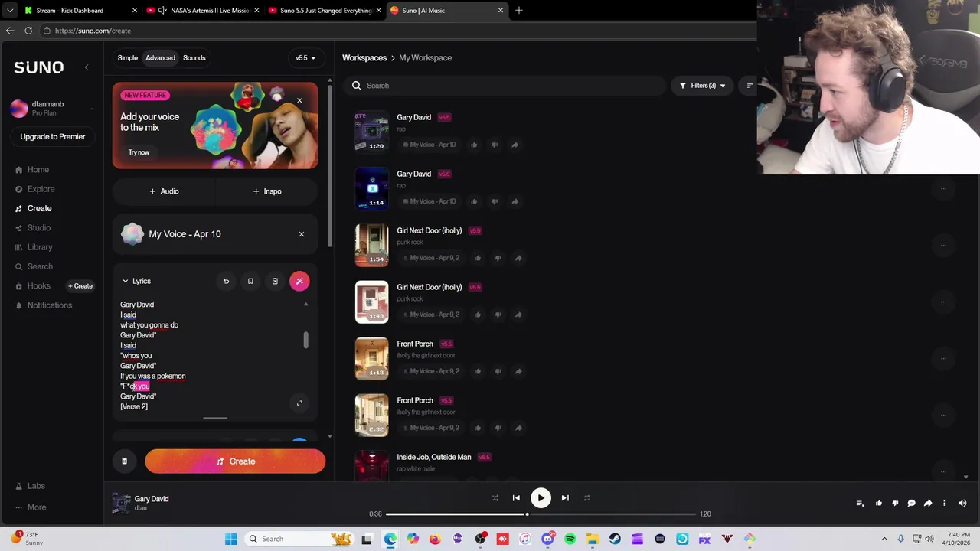
Task: Click the play button in player
Action: (541, 498)
